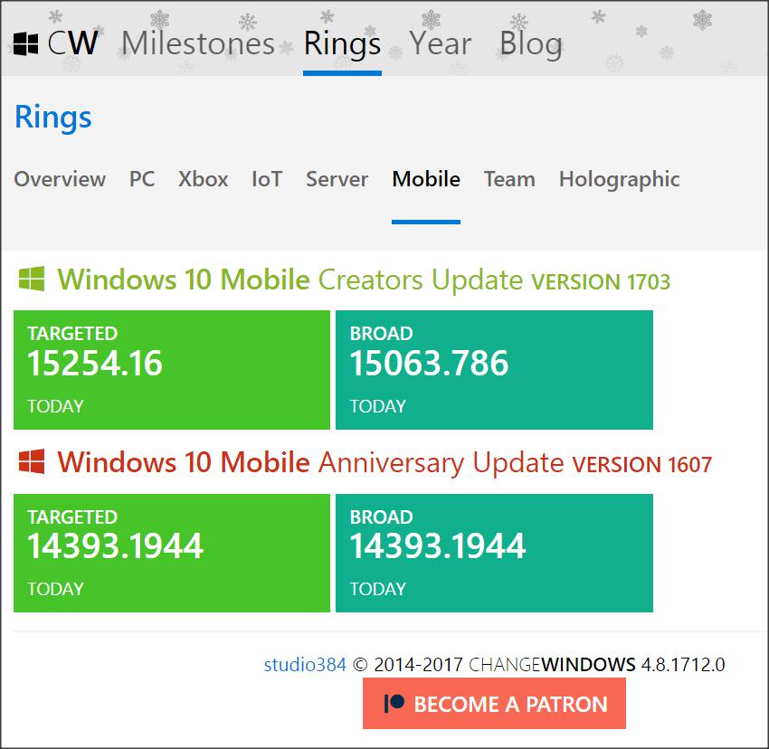
Task: Switch to the Team tab
Action: 509,179
